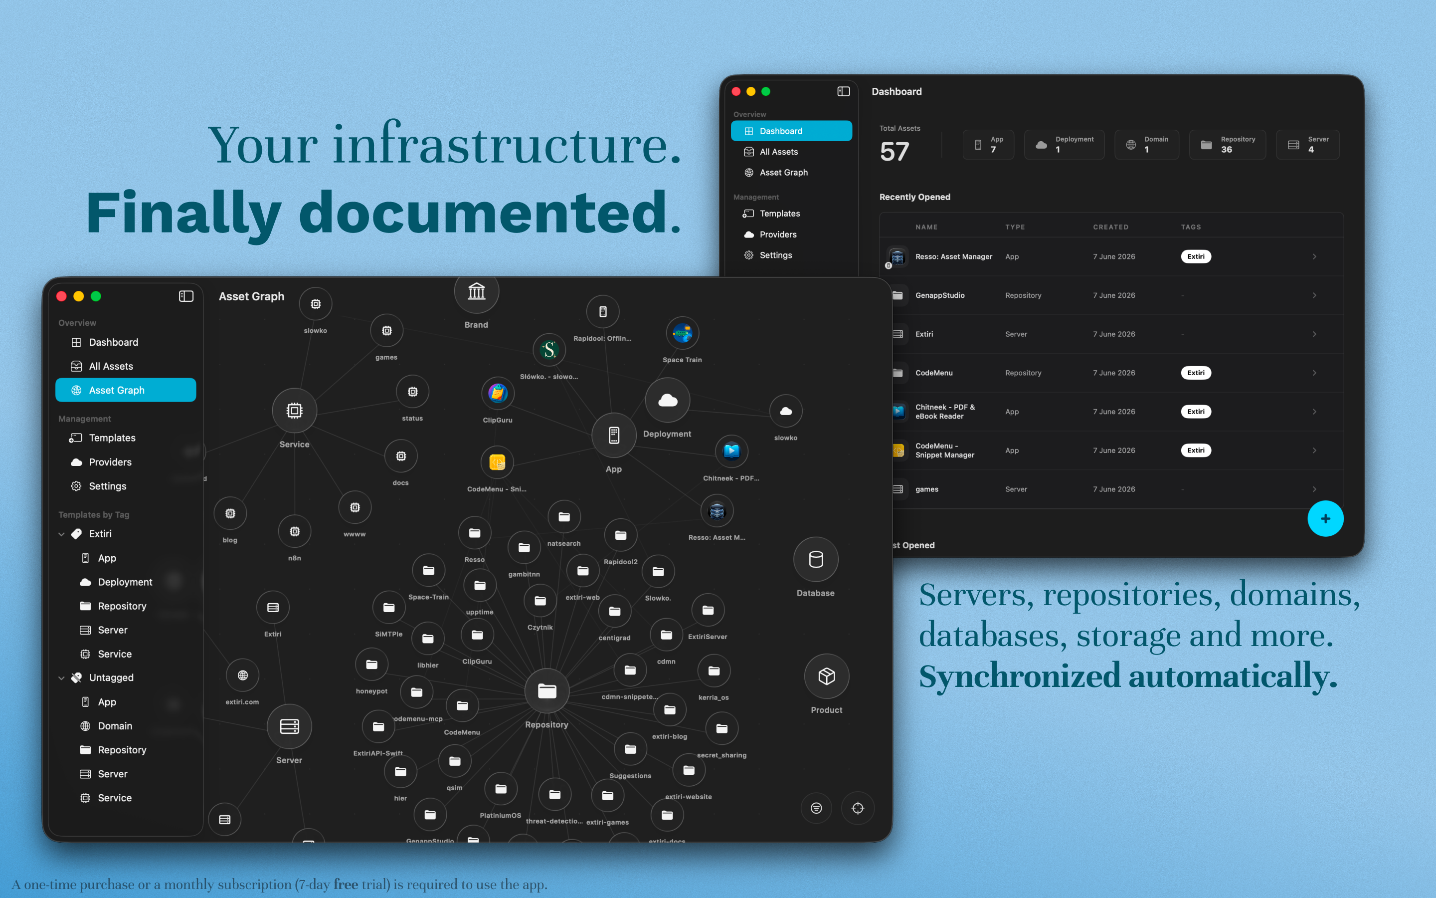The image size is (1436, 898).
Task: Click the ClipGuru app icon node
Action: [497, 393]
